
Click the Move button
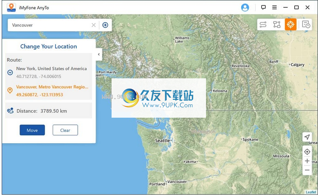tap(32, 130)
